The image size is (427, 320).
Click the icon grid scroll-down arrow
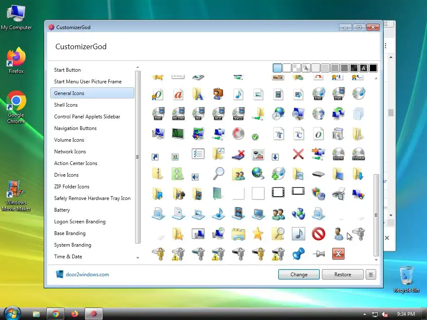376,260
